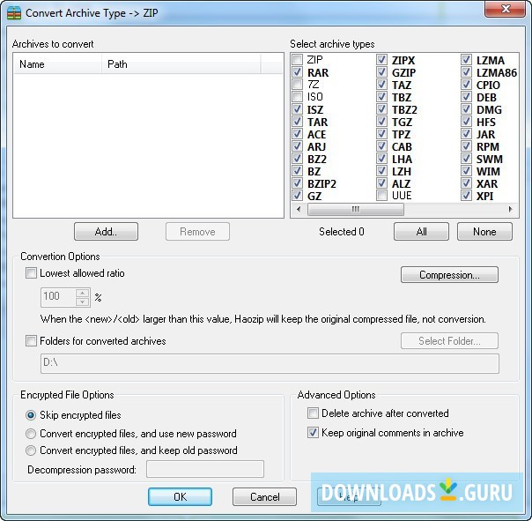This screenshot has height=521, width=532.
Task: Uncheck the LZMA archive type
Action: (466, 60)
